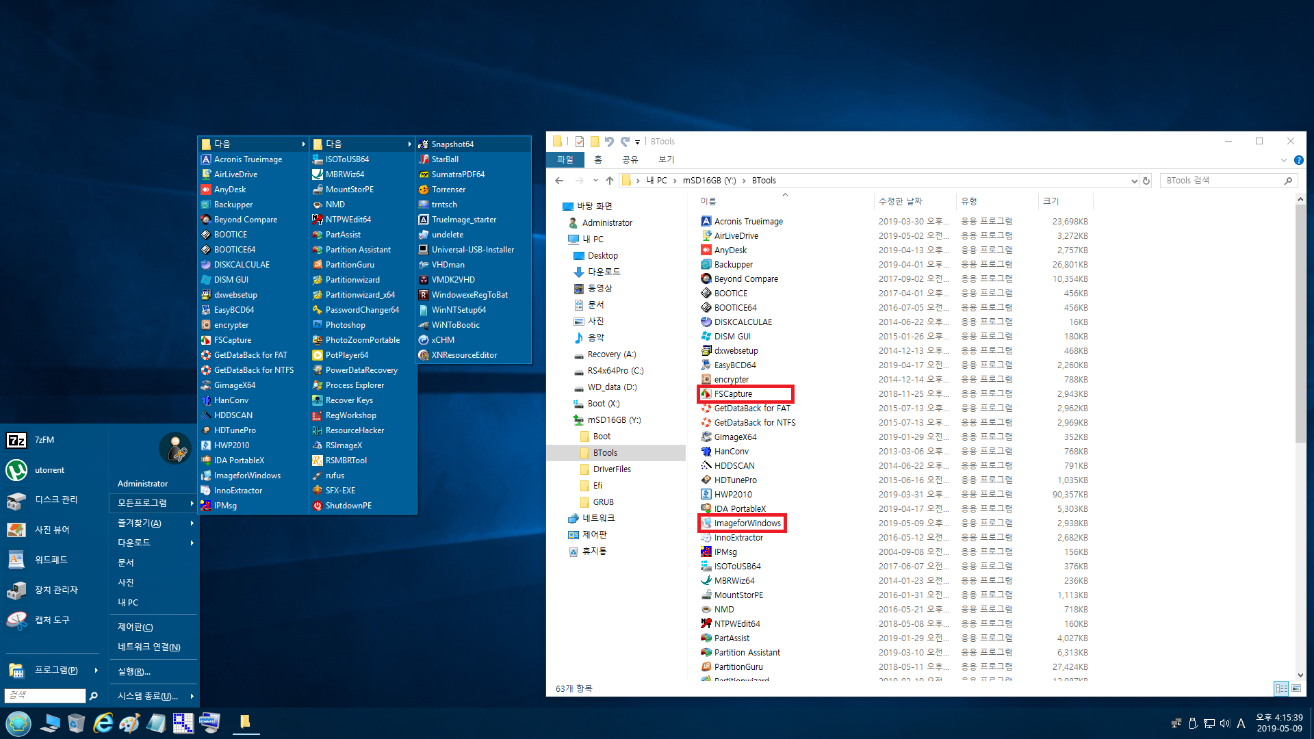Sort by 수정한 날짜 column header
This screenshot has height=739, width=1314.
pos(915,201)
